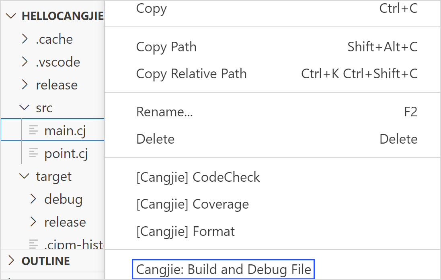Choose [Cangjie] Format option
441x280 pixels.
point(185,231)
